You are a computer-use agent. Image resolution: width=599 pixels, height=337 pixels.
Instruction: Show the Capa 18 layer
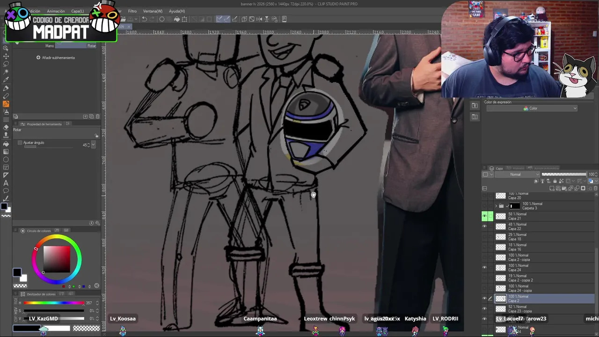pos(484,237)
